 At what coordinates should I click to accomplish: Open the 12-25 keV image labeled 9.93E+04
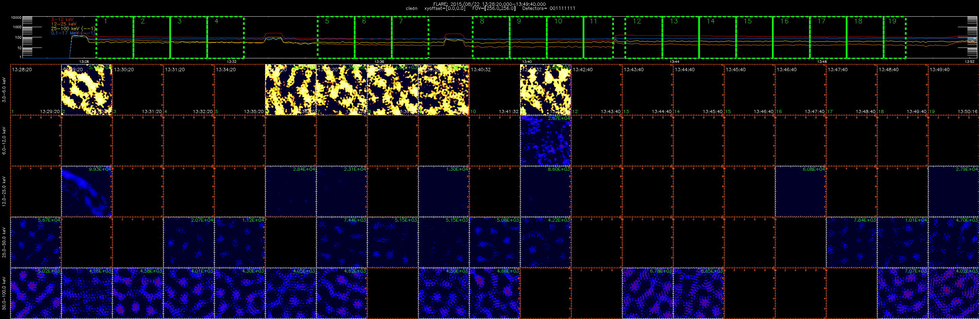(x=87, y=191)
